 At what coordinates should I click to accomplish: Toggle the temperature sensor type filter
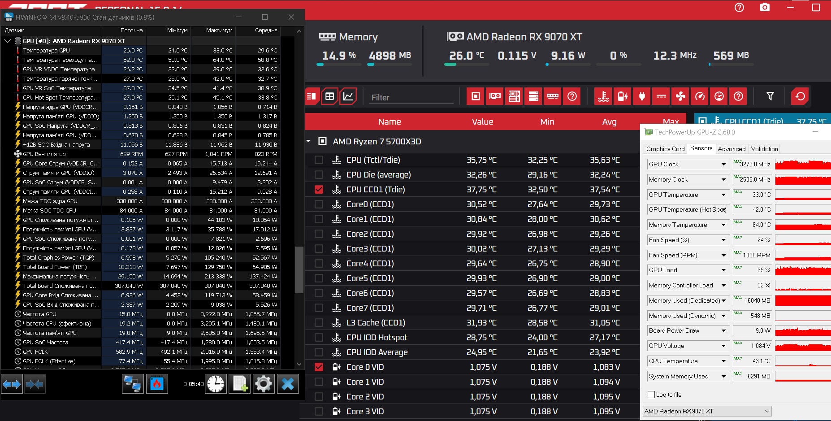coord(603,96)
